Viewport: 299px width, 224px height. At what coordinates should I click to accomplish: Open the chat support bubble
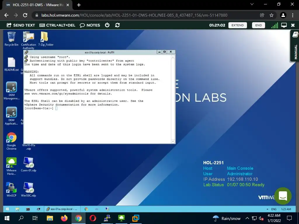tap(283, 196)
